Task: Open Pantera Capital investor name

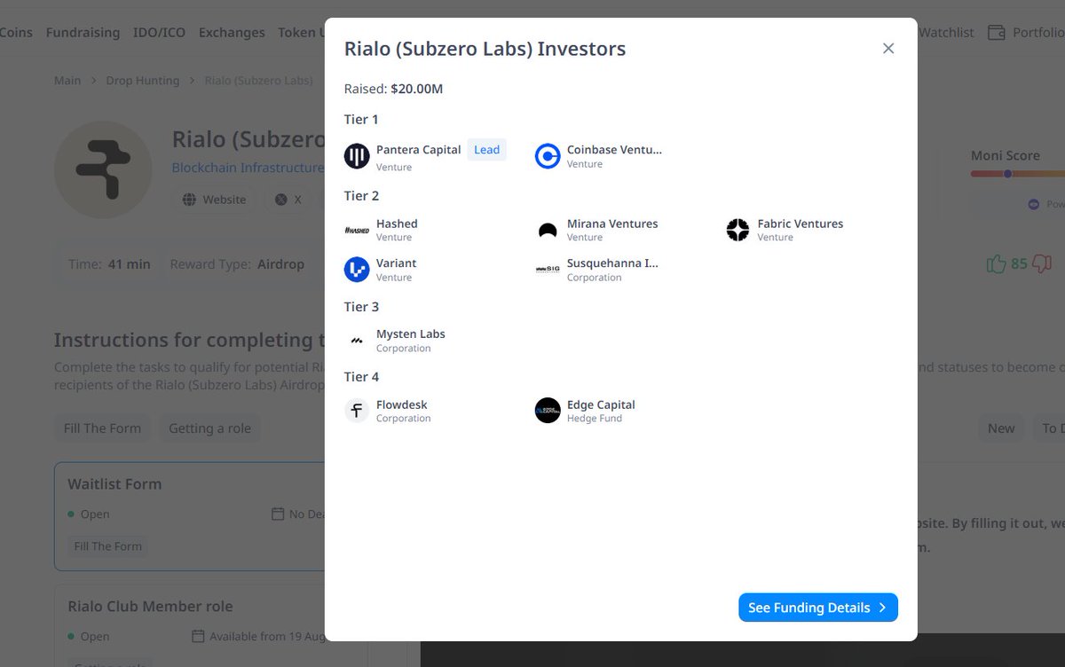Action: coord(418,150)
